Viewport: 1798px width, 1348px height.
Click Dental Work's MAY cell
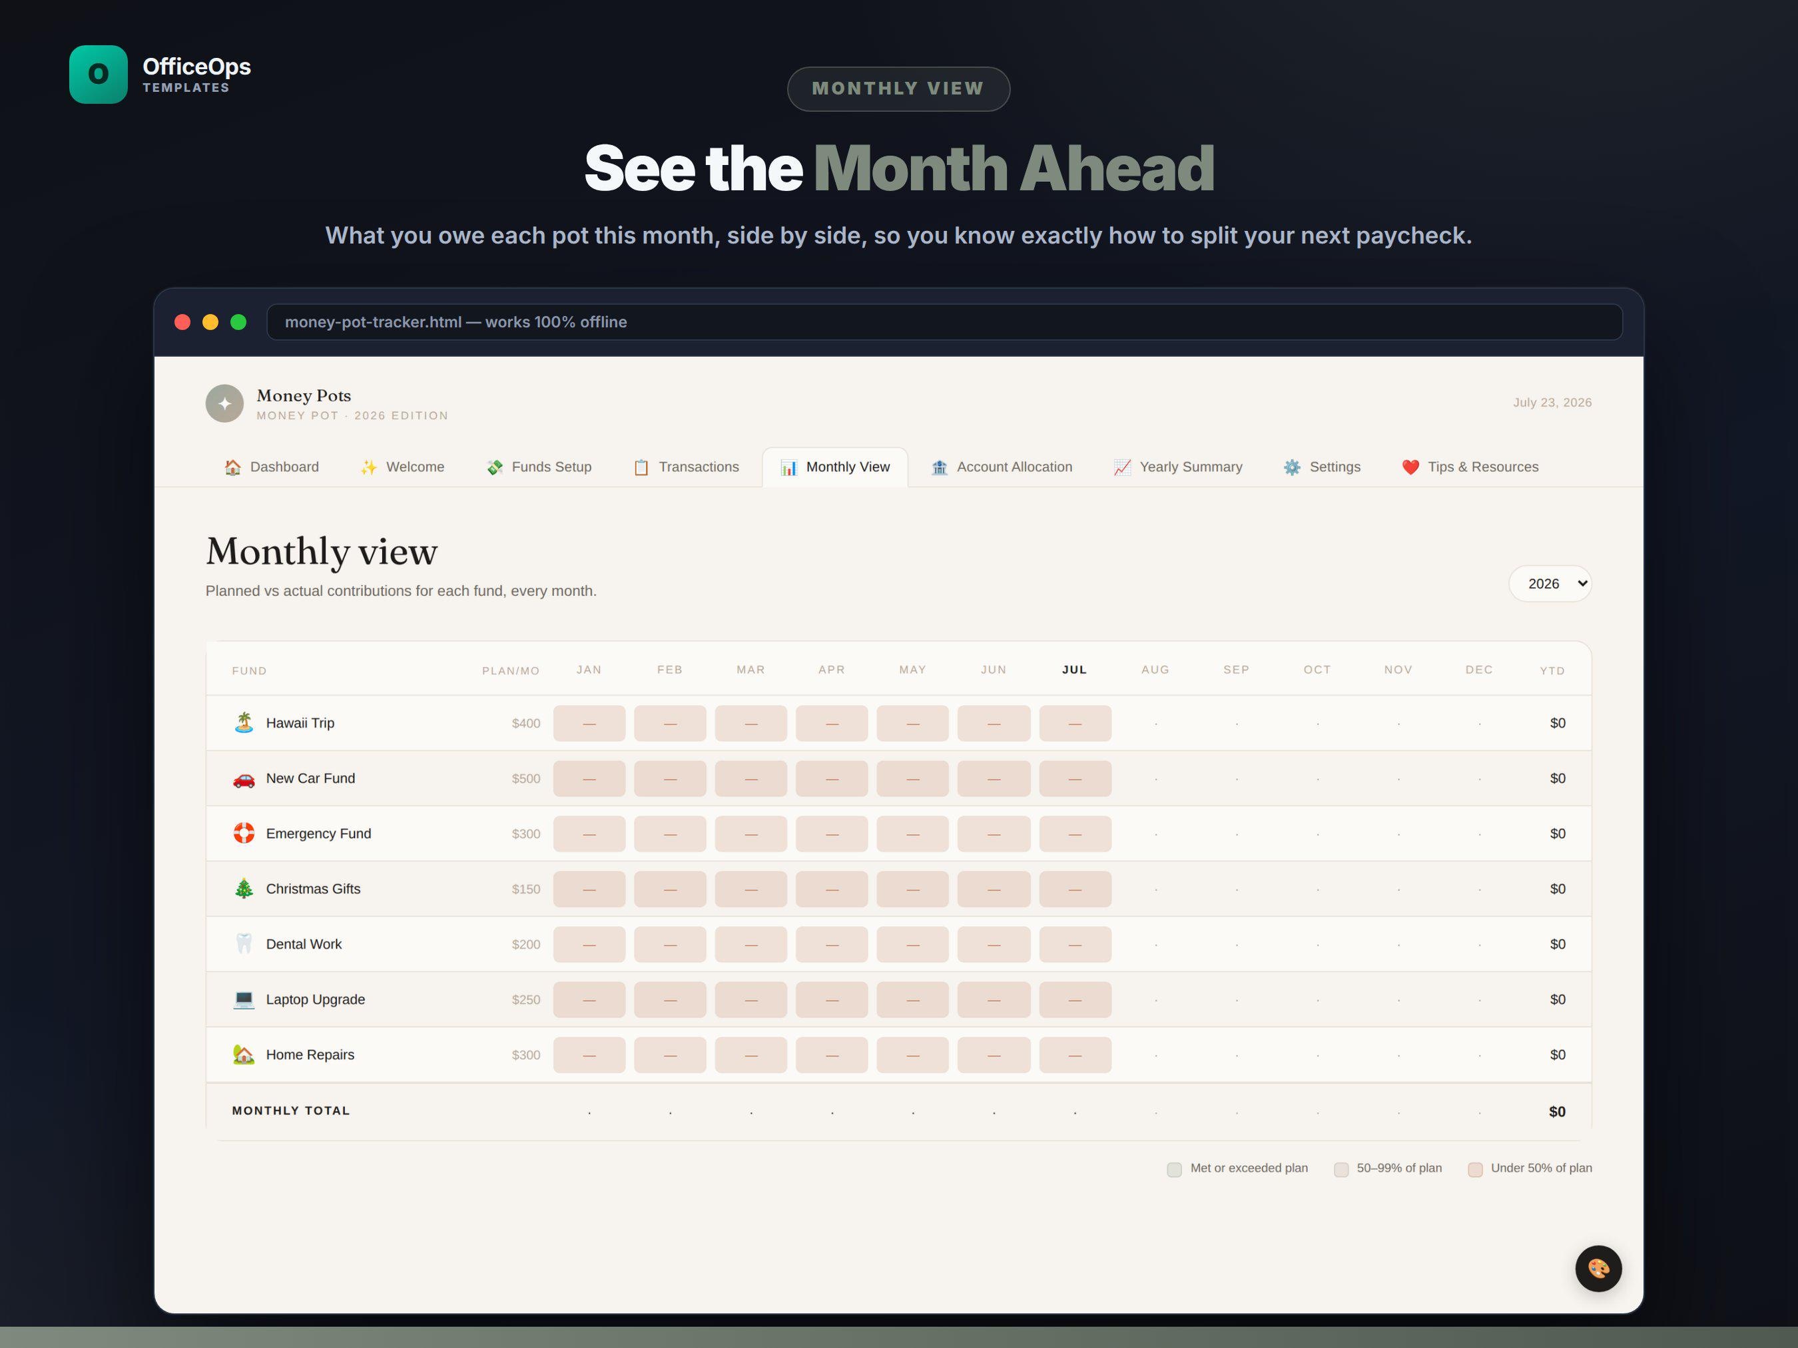coord(913,944)
